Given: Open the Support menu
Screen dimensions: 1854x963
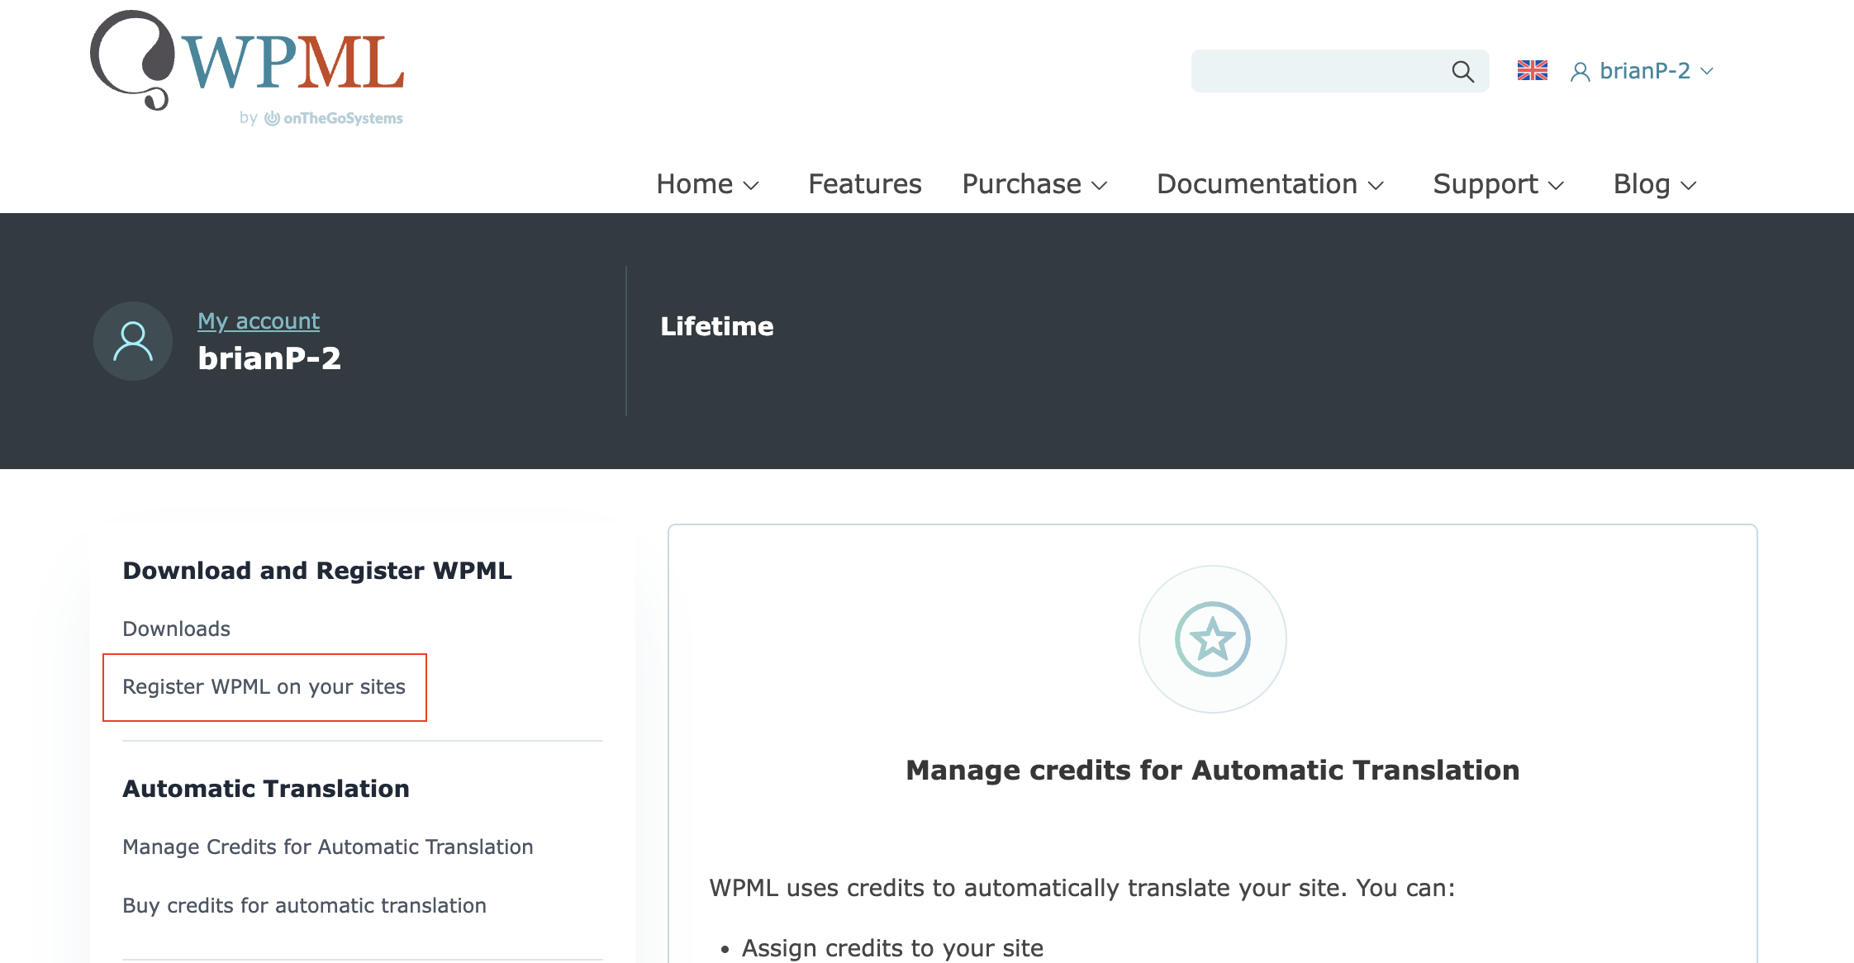Looking at the screenshot, I should point(1498,184).
